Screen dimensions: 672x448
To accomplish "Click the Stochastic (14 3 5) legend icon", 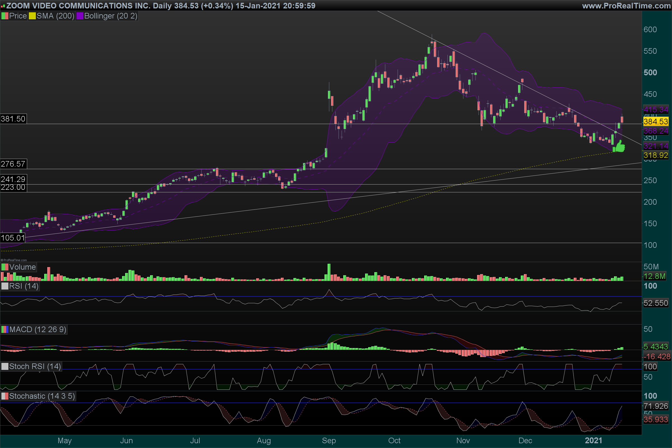I will 5,396.
